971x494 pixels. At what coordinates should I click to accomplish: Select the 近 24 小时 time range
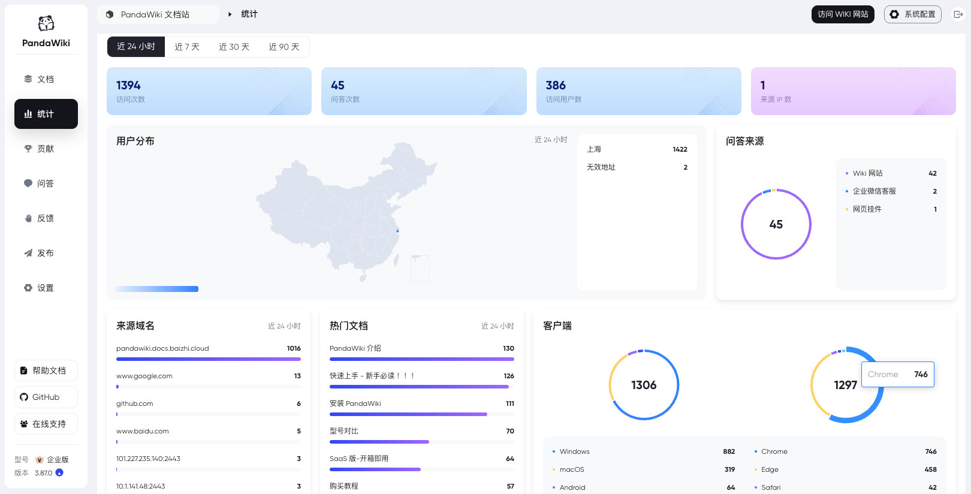click(x=136, y=47)
